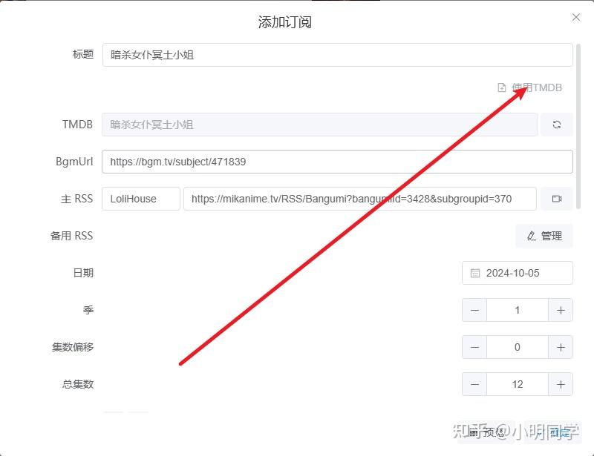Increment the 季 season value
Viewport: 594px width, 456px height.
click(561, 310)
